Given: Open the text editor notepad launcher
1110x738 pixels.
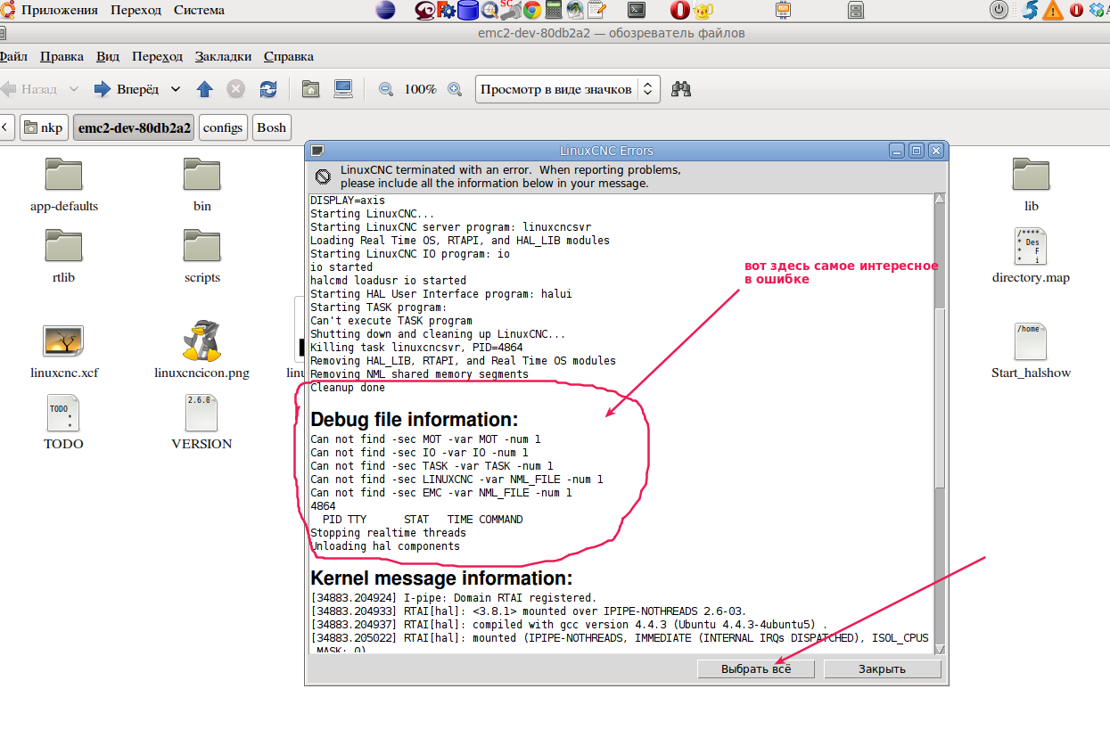Looking at the screenshot, I should 596,11.
